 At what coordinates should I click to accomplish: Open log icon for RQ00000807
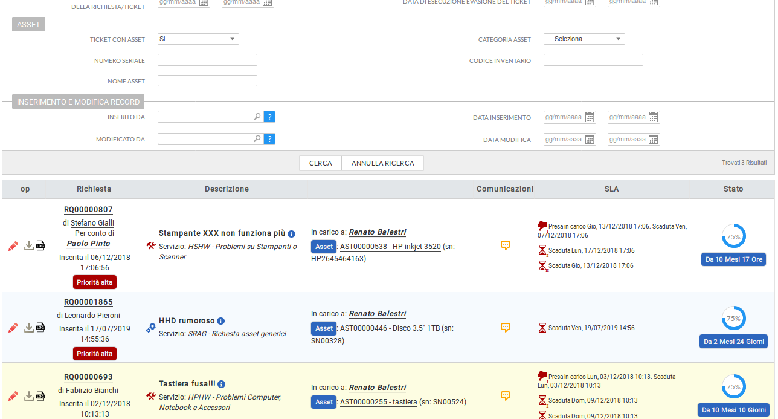(x=40, y=245)
